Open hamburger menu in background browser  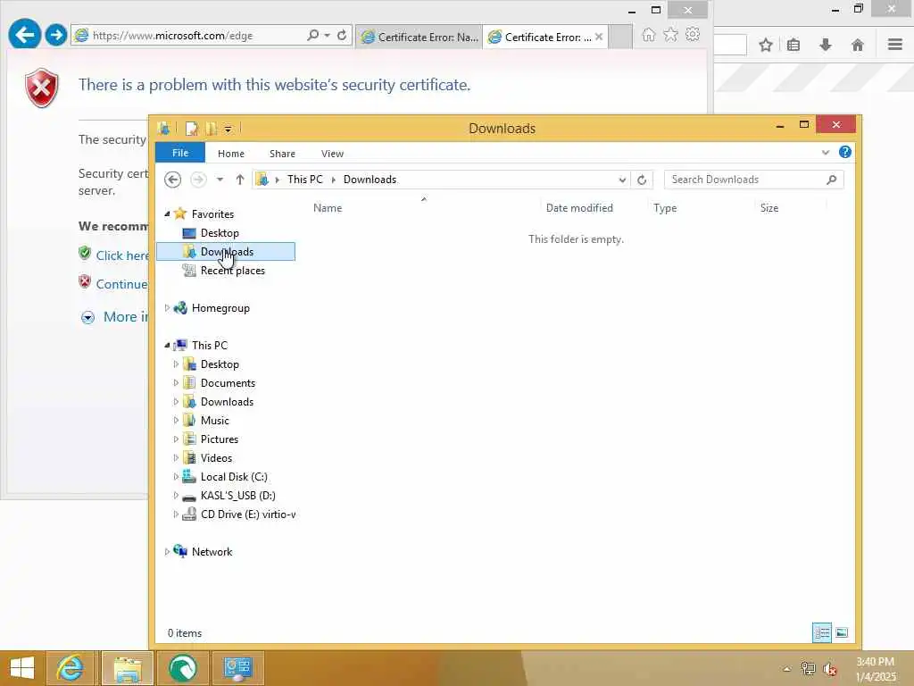pyautogui.click(x=895, y=45)
